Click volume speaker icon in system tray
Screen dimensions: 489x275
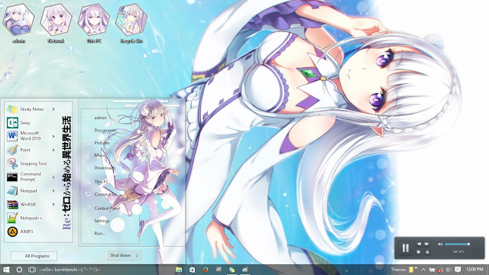coord(449,270)
